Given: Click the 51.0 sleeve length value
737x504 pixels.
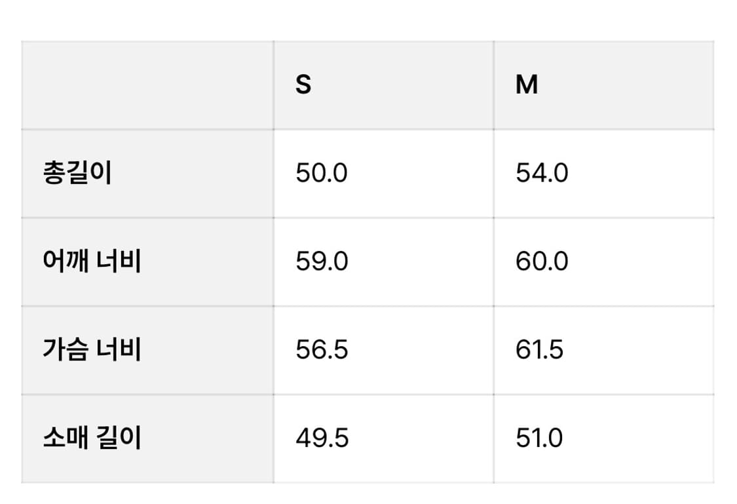Looking at the screenshot, I should pyautogui.click(x=539, y=438).
